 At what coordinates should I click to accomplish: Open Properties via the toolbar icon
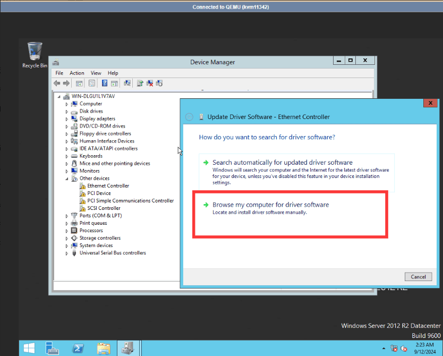pyautogui.click(x=92, y=83)
